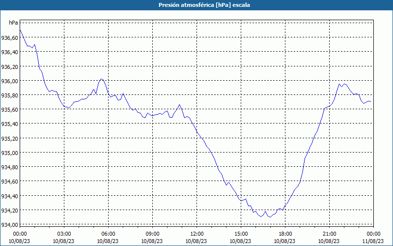The image size is (393, 246).
Task: Pick the 934,20 axis label
Action: click(x=9, y=211)
